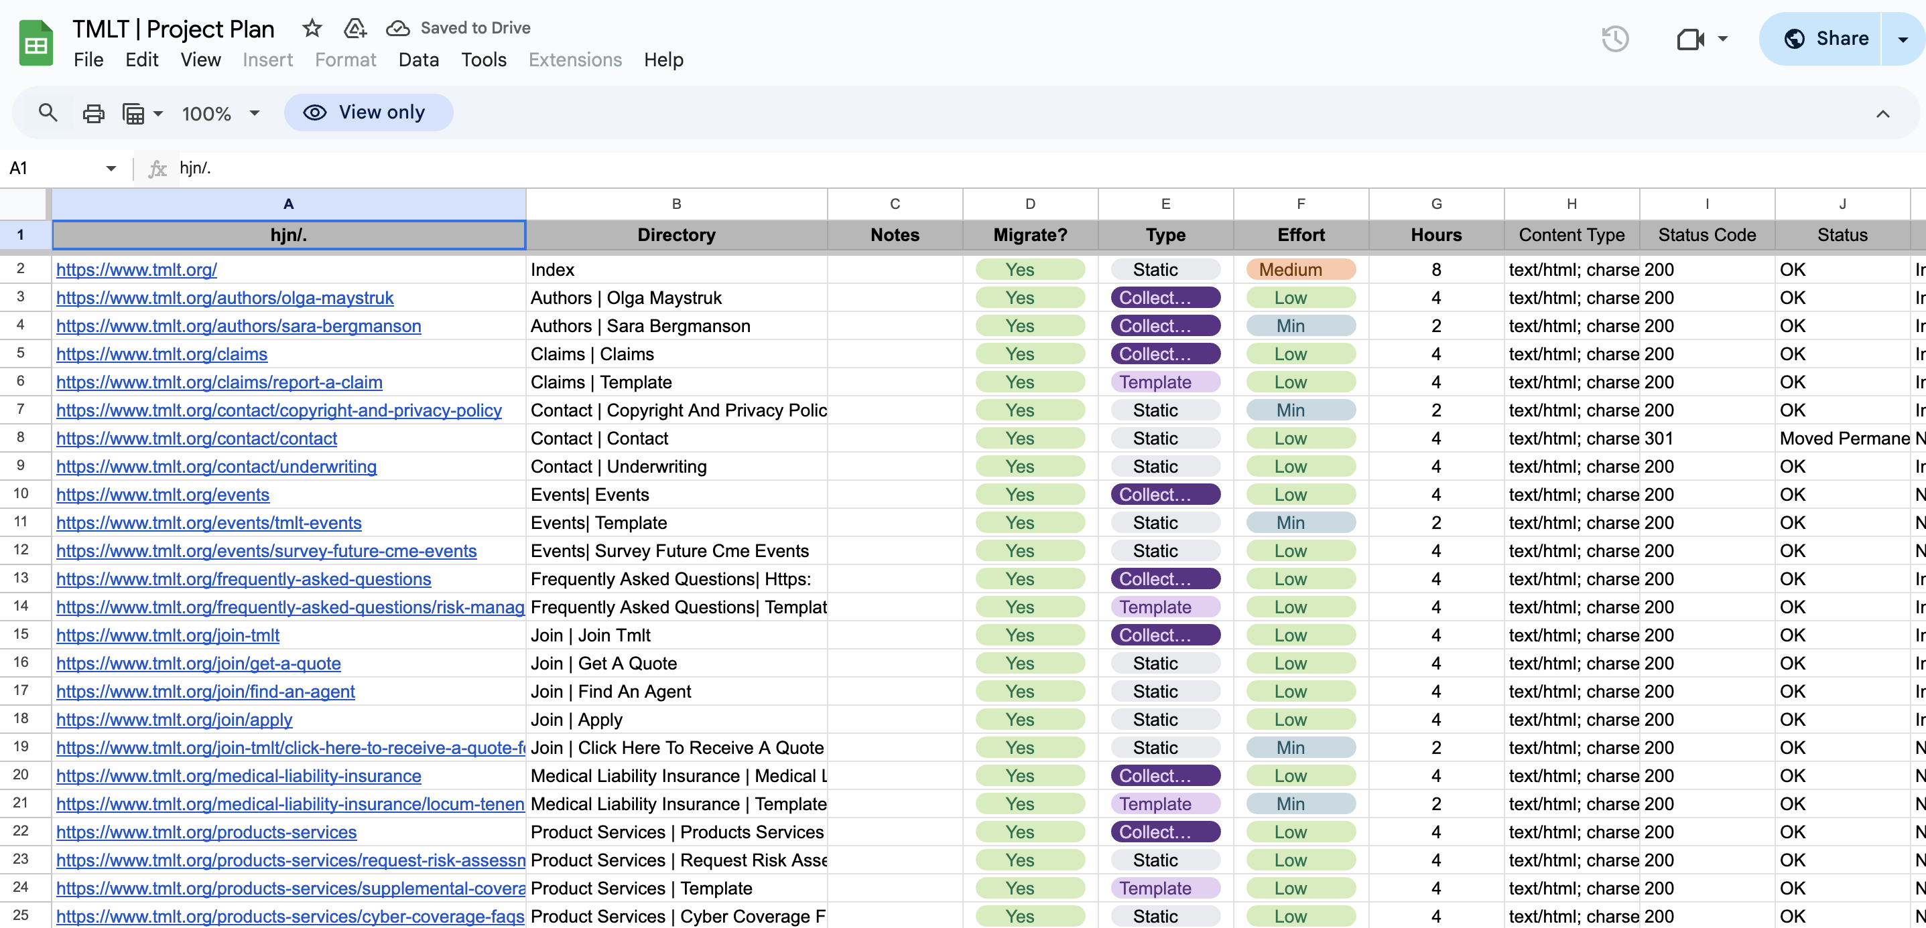The image size is (1926, 928).
Task: Click the video camera meeting icon
Action: coord(1689,39)
